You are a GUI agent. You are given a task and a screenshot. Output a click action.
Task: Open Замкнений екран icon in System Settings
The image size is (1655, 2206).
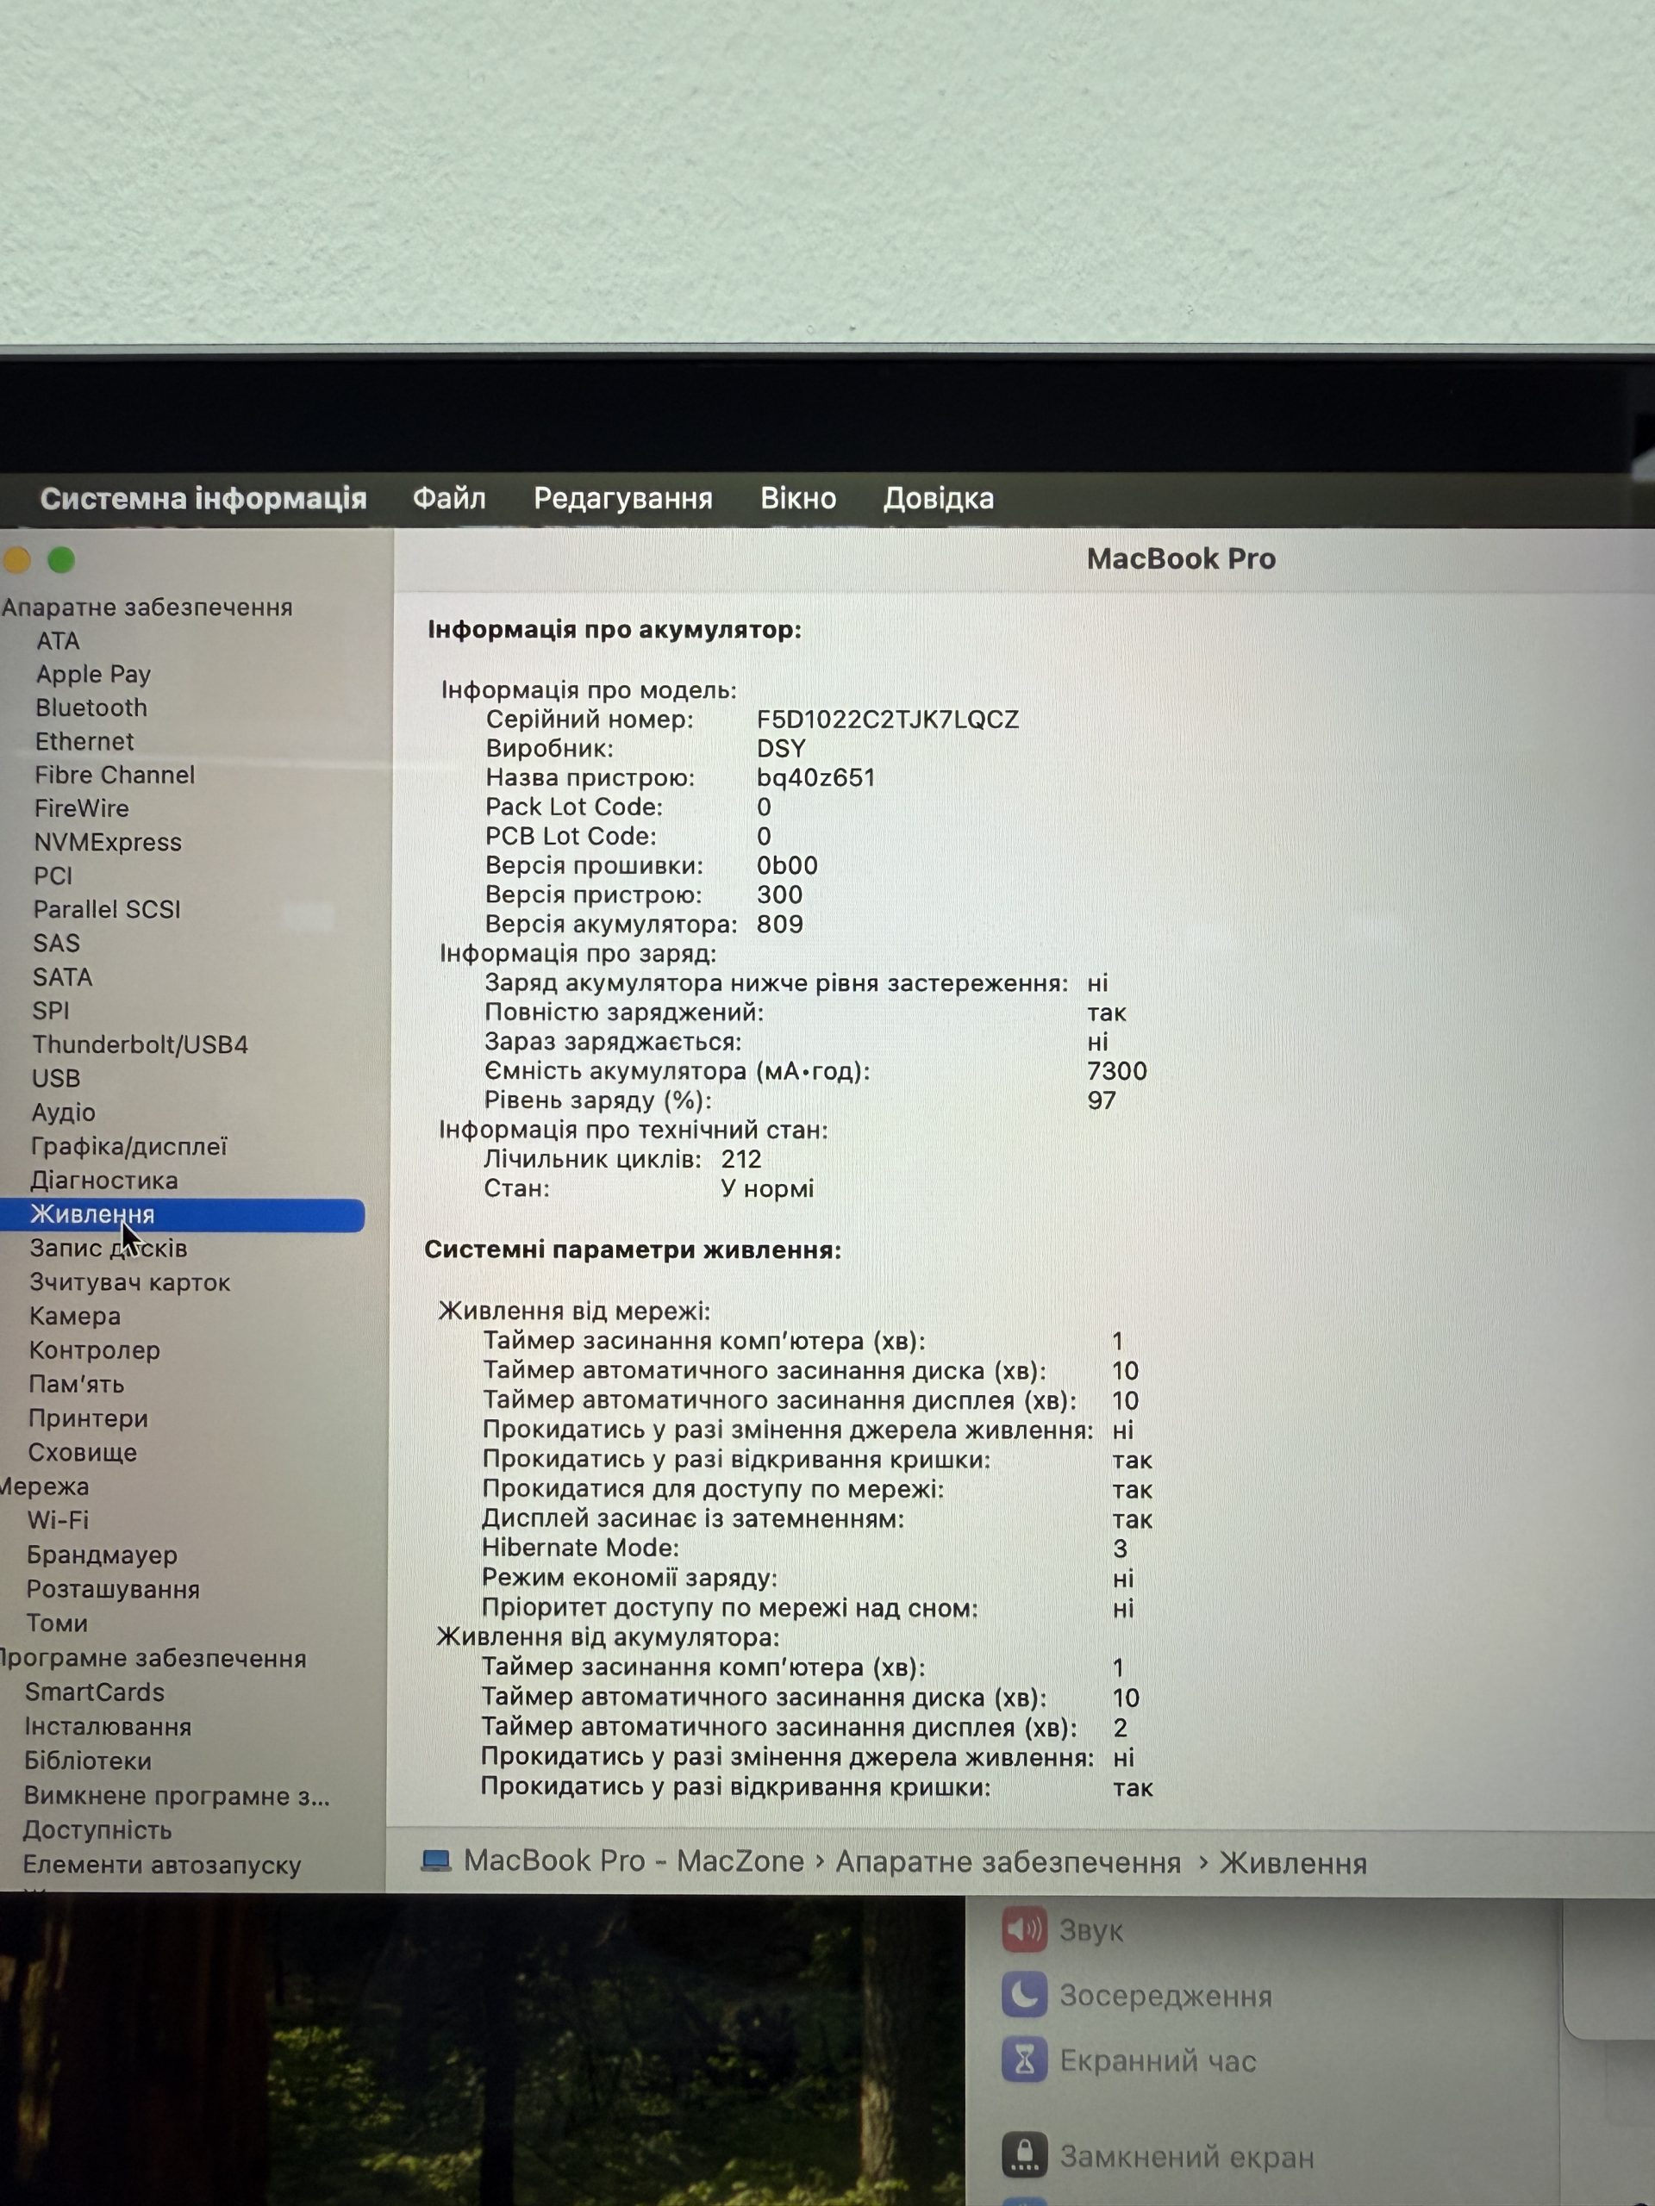coord(1025,2155)
